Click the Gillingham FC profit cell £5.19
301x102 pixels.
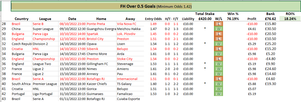251,64
